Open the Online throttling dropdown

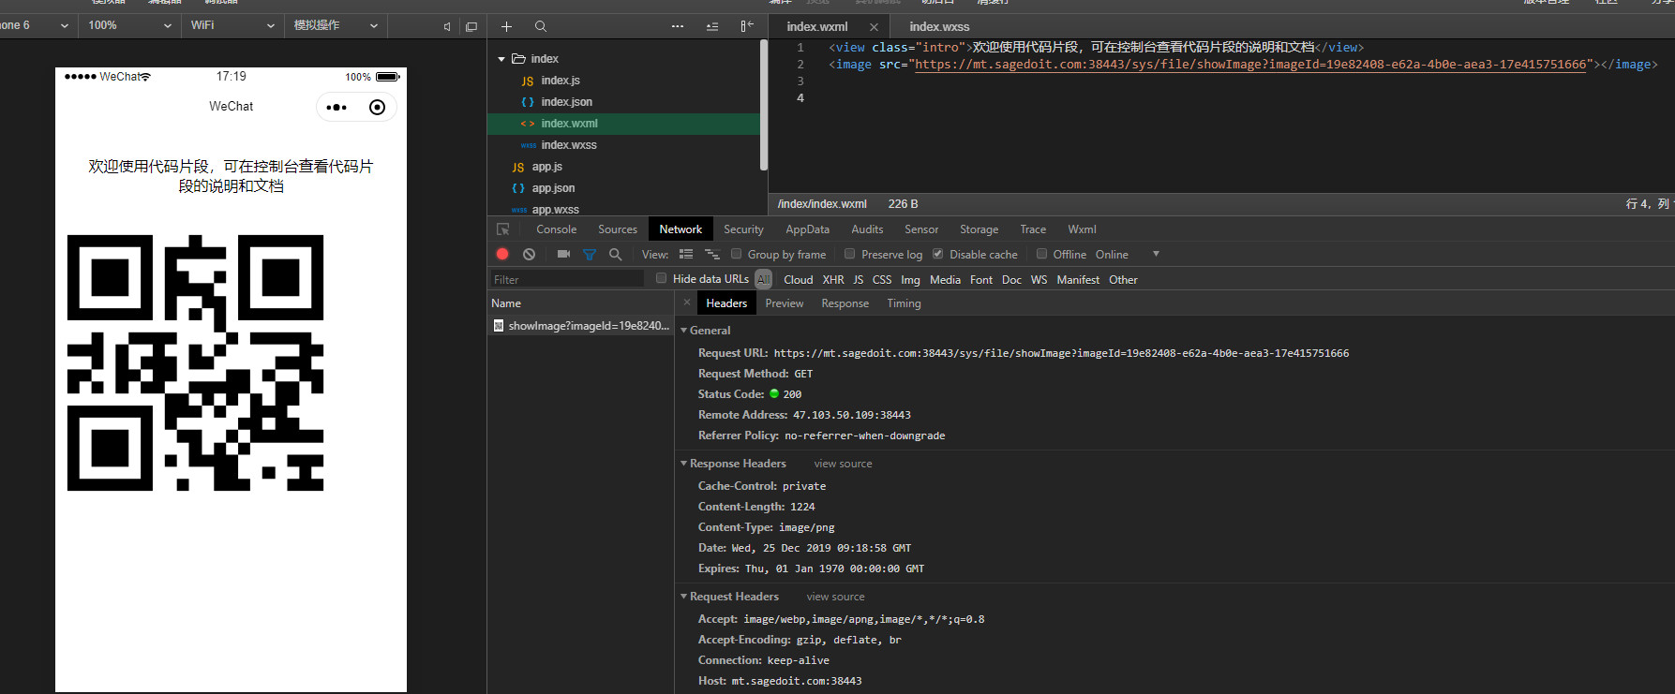pyautogui.click(x=1128, y=254)
